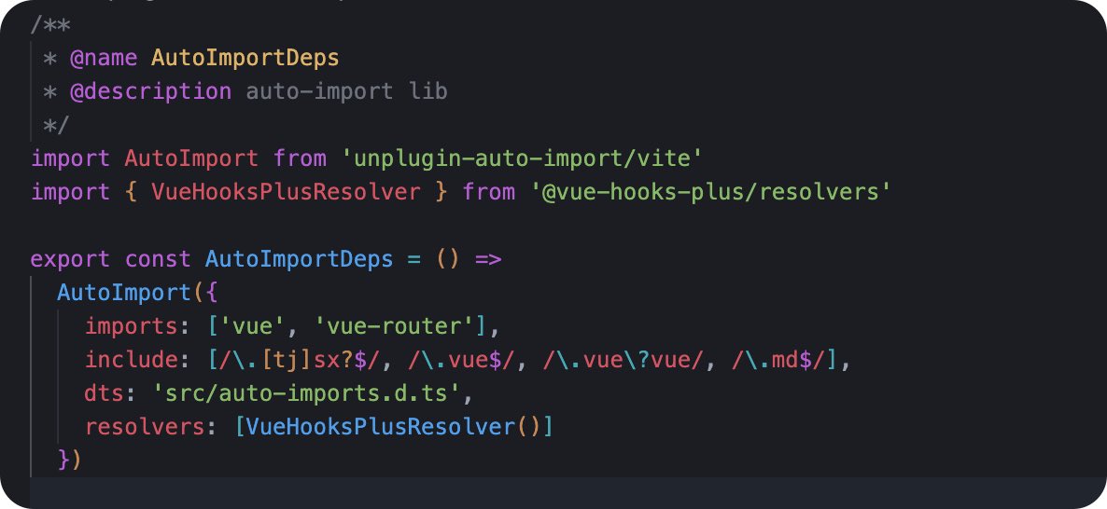Click the imports property key

pos(132,326)
